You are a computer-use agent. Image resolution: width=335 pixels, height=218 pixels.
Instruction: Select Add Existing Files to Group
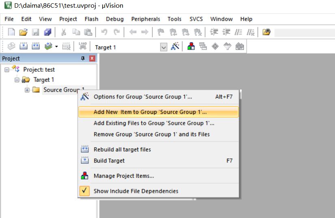(x=159, y=123)
